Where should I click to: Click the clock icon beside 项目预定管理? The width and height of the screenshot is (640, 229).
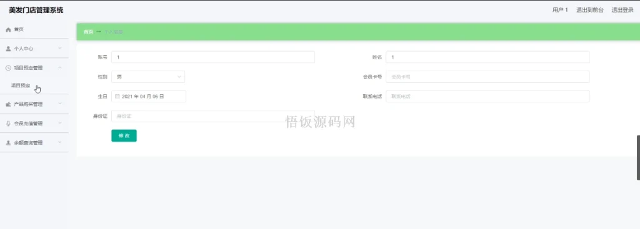pos(8,68)
